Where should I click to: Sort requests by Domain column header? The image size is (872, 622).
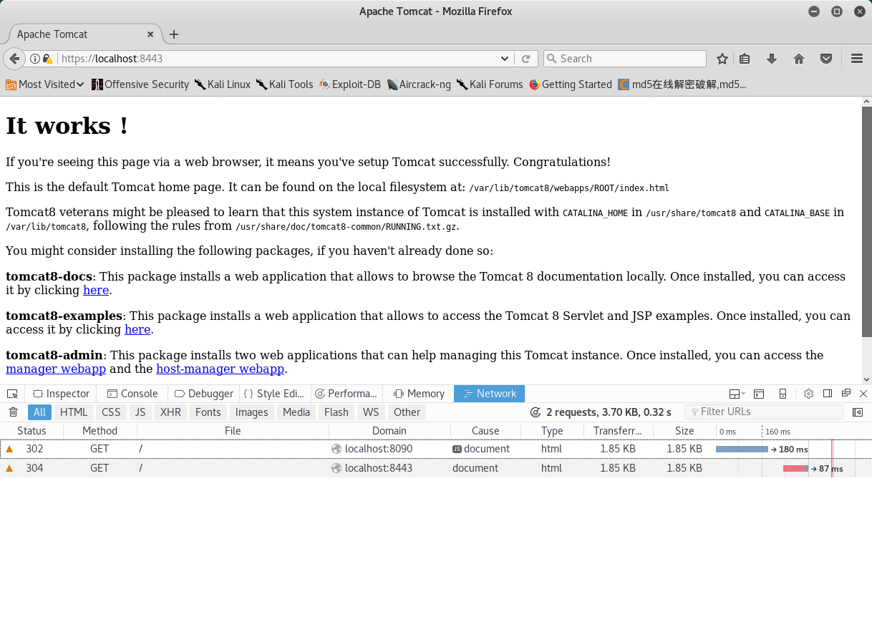[389, 431]
